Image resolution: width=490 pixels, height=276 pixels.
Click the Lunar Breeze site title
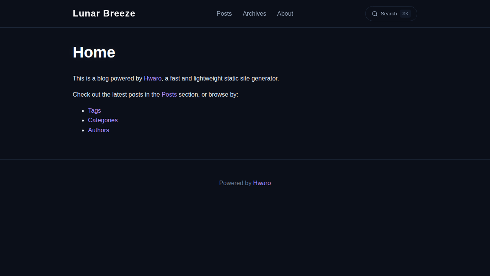pos(104,13)
